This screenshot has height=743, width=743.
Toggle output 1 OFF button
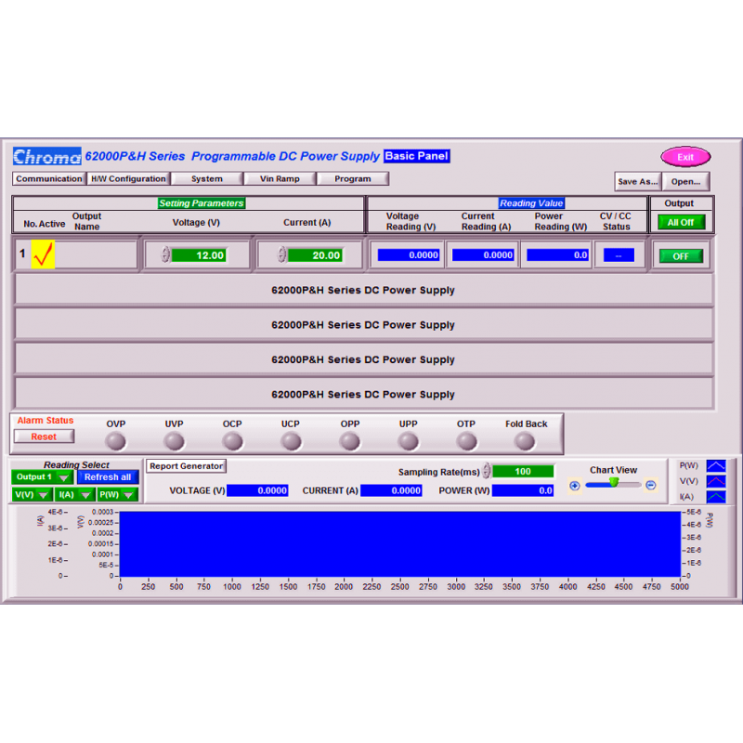pyautogui.click(x=681, y=256)
